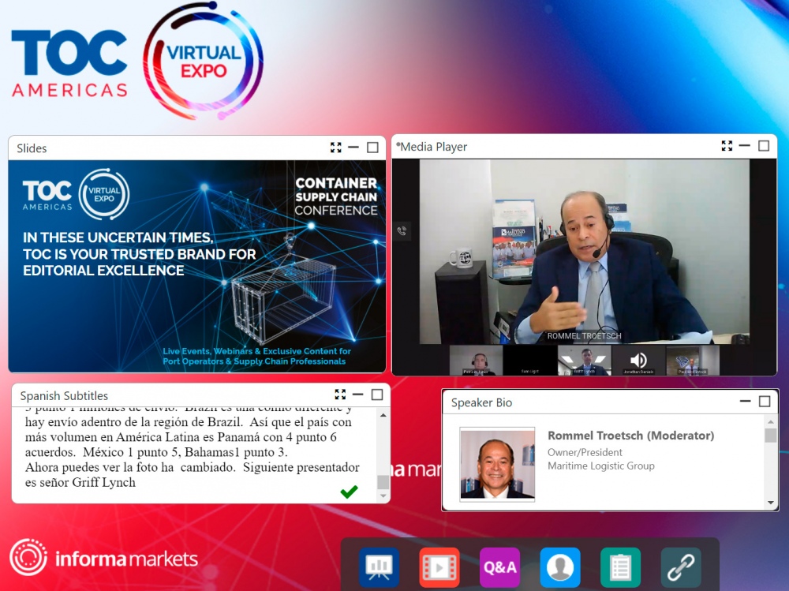Viewport: 789px width, 591px height.
Task: Select the Paul McClintock video thumbnail
Action: pyautogui.click(x=693, y=361)
